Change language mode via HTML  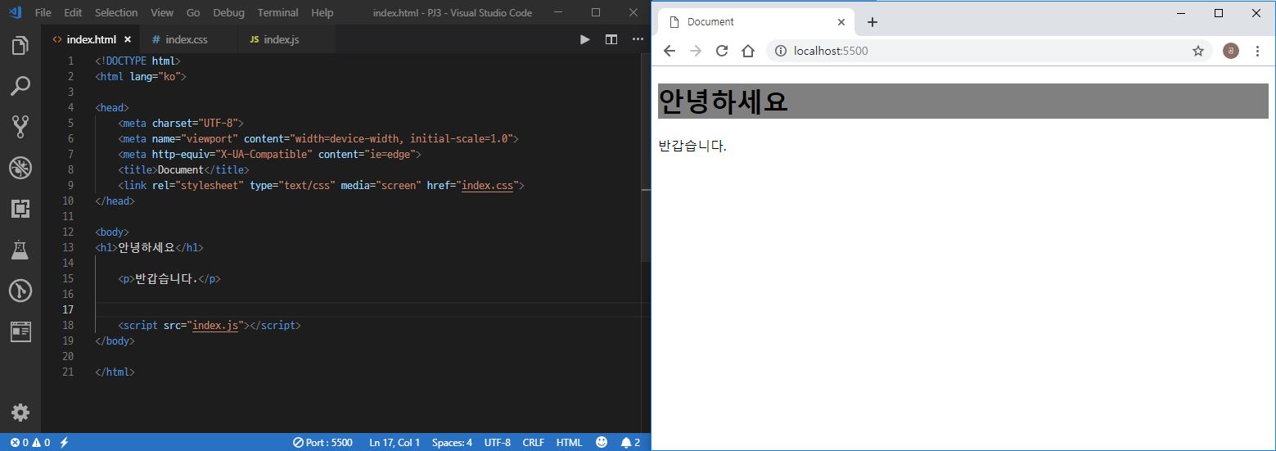pos(570,442)
